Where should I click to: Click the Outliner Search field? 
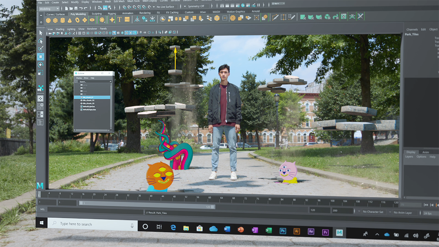click(x=93, y=82)
